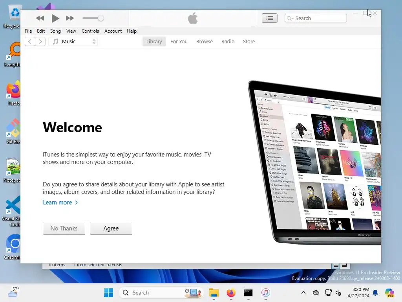Viewport: 402px width, 302px height.
Task: Maximize the iTunes window
Action: pos(365,13)
